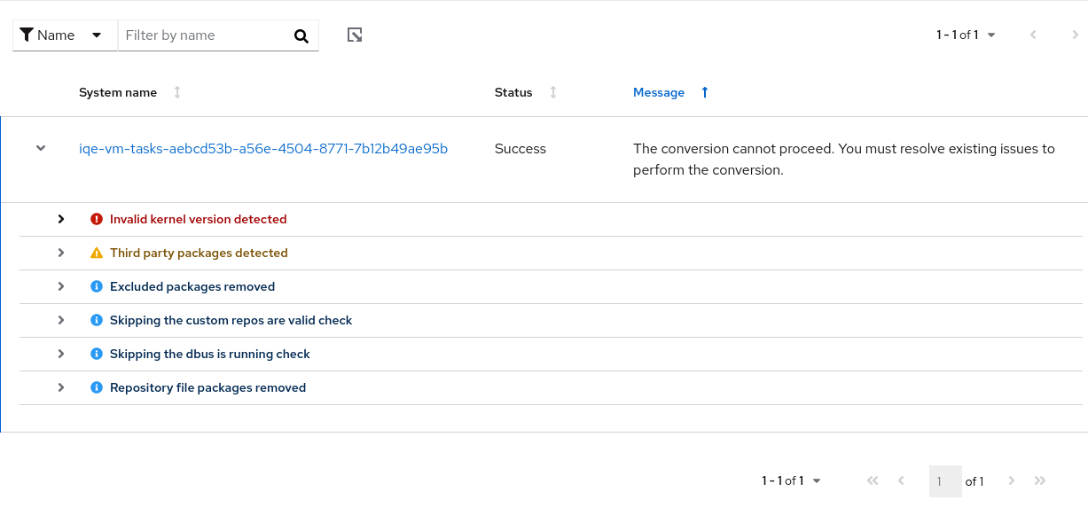Click the info icon beside 'Skipping the custom repos are valid check'

97,320
